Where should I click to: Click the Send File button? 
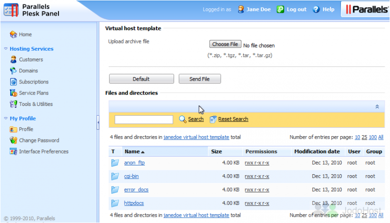click(x=199, y=79)
